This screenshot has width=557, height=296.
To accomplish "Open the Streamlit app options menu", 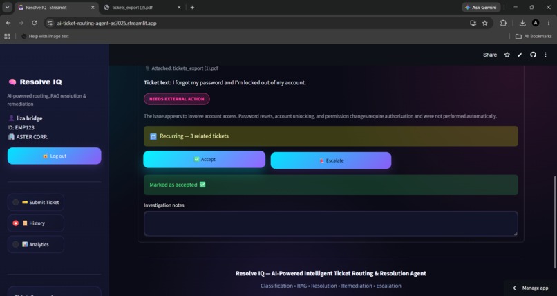I will (546, 55).
